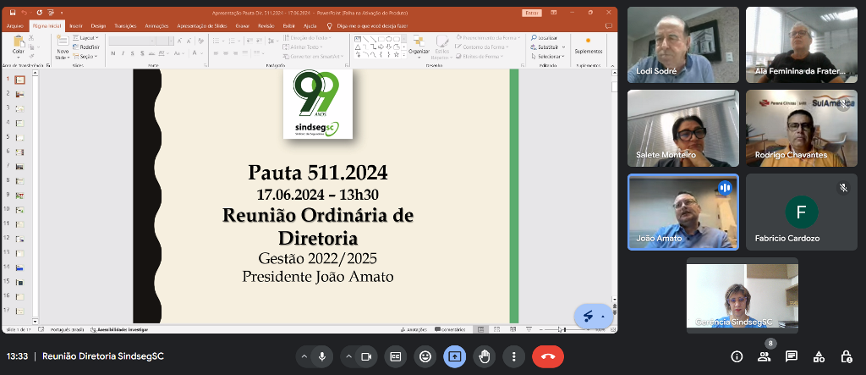Switch to the Inserir ribbon tab
Image resolution: width=866 pixels, height=375 pixels.
coord(76,26)
